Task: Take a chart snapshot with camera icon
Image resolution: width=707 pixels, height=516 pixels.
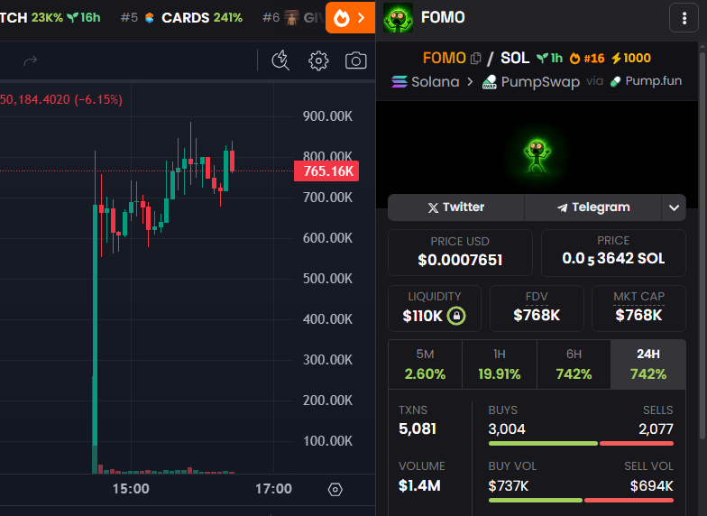Action: point(355,60)
